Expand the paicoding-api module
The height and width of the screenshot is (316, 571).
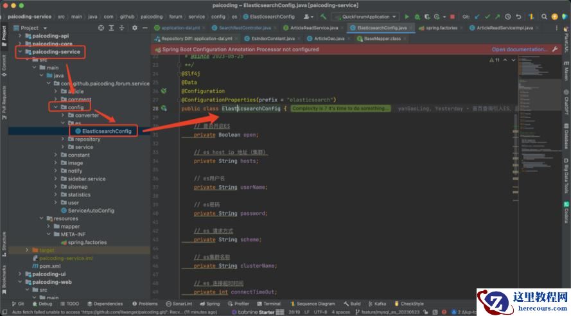[x=19, y=36]
